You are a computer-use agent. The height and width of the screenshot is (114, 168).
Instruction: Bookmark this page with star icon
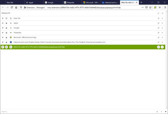click(x=150, y=7)
